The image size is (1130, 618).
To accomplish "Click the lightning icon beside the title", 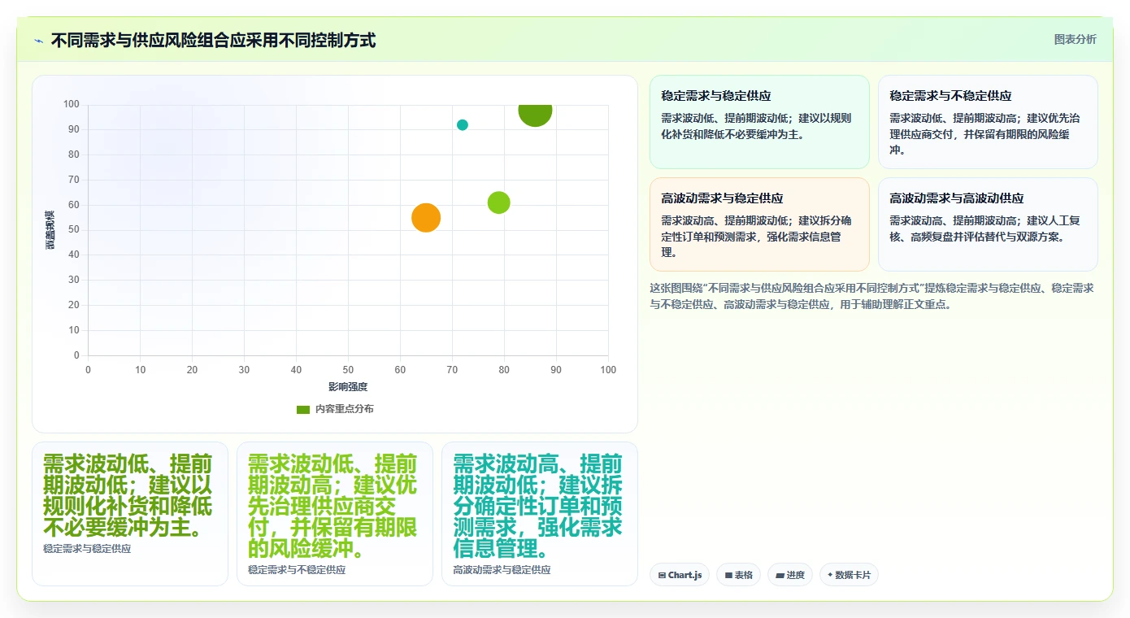I will (38, 41).
